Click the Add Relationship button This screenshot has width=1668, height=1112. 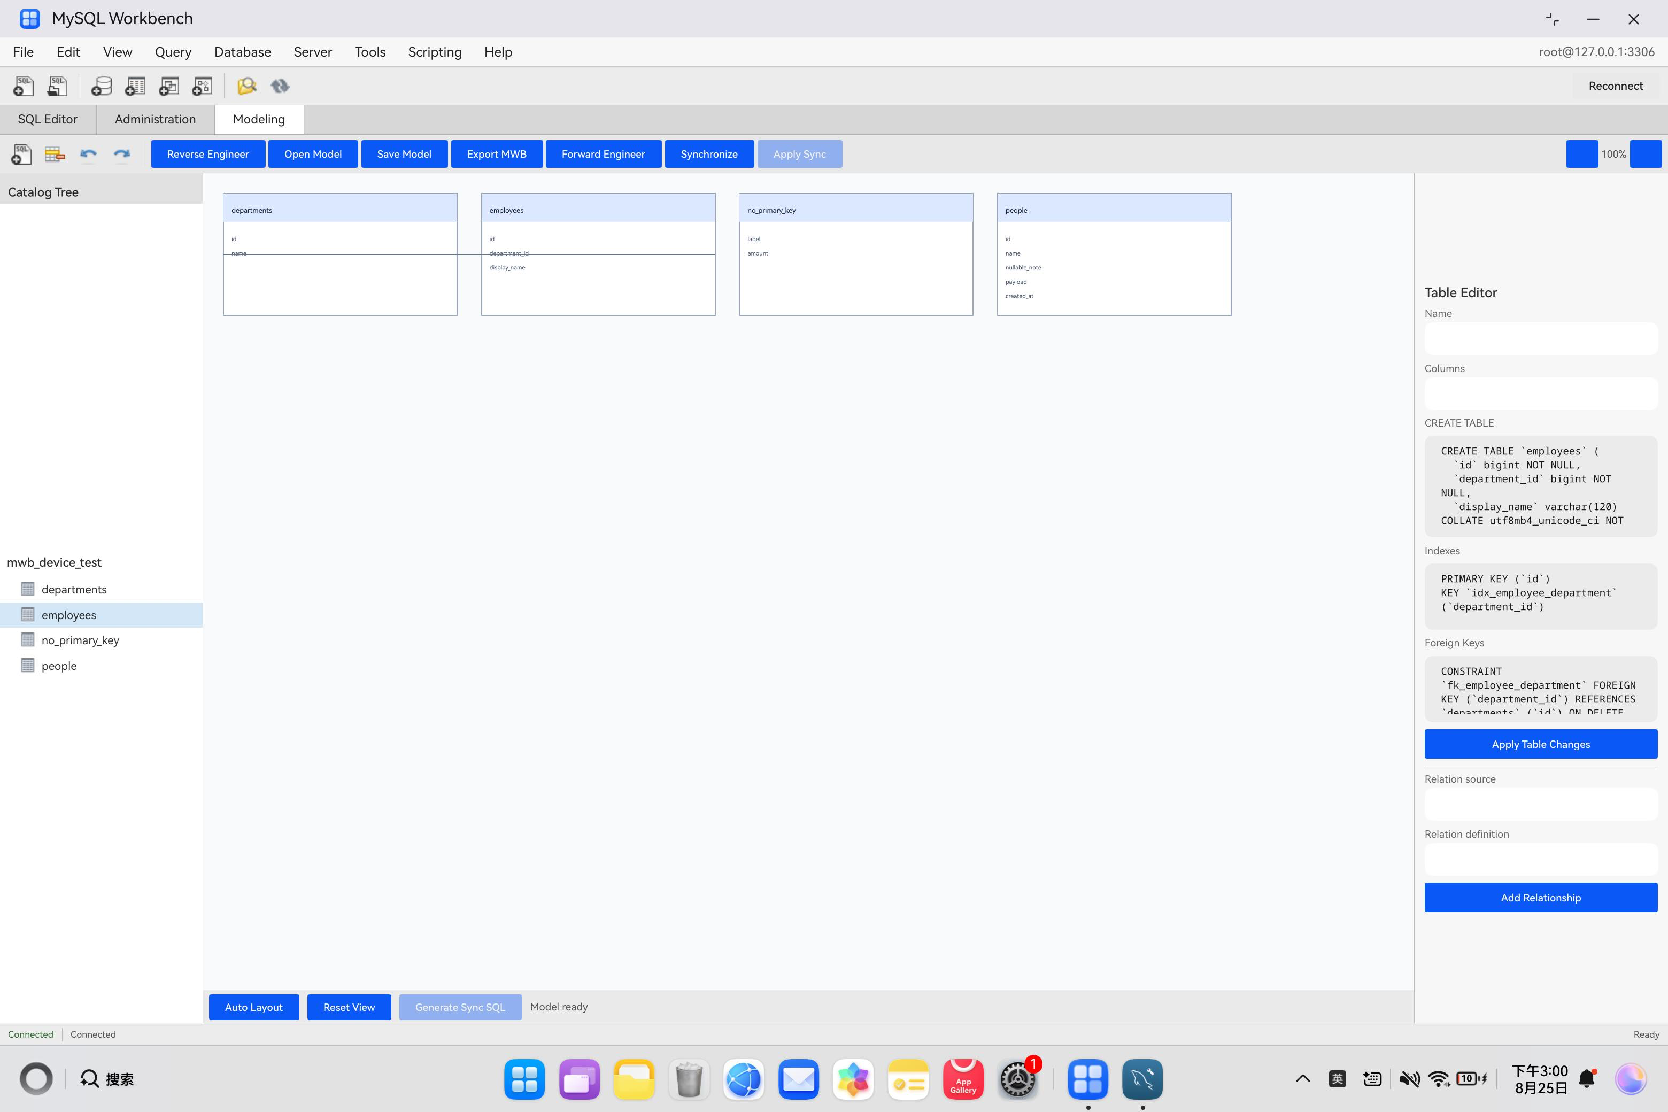coord(1540,897)
